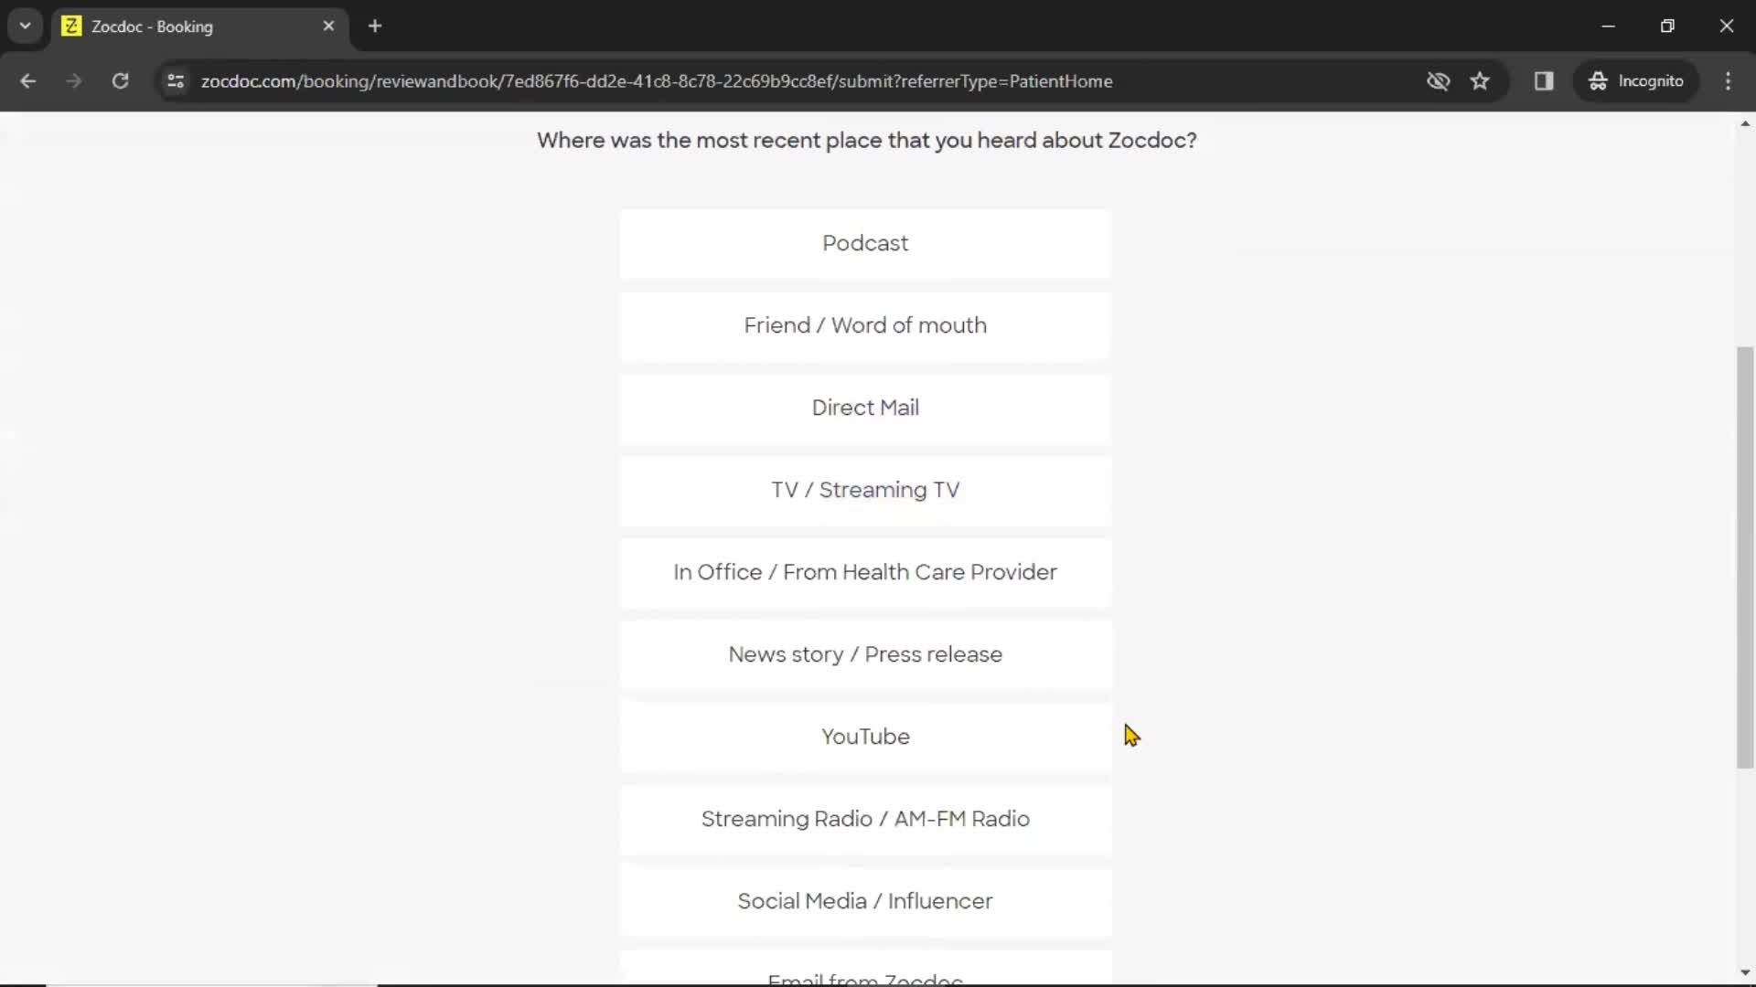The image size is (1756, 987).
Task: Click the question text about Zocdoc
Action: [x=866, y=141]
